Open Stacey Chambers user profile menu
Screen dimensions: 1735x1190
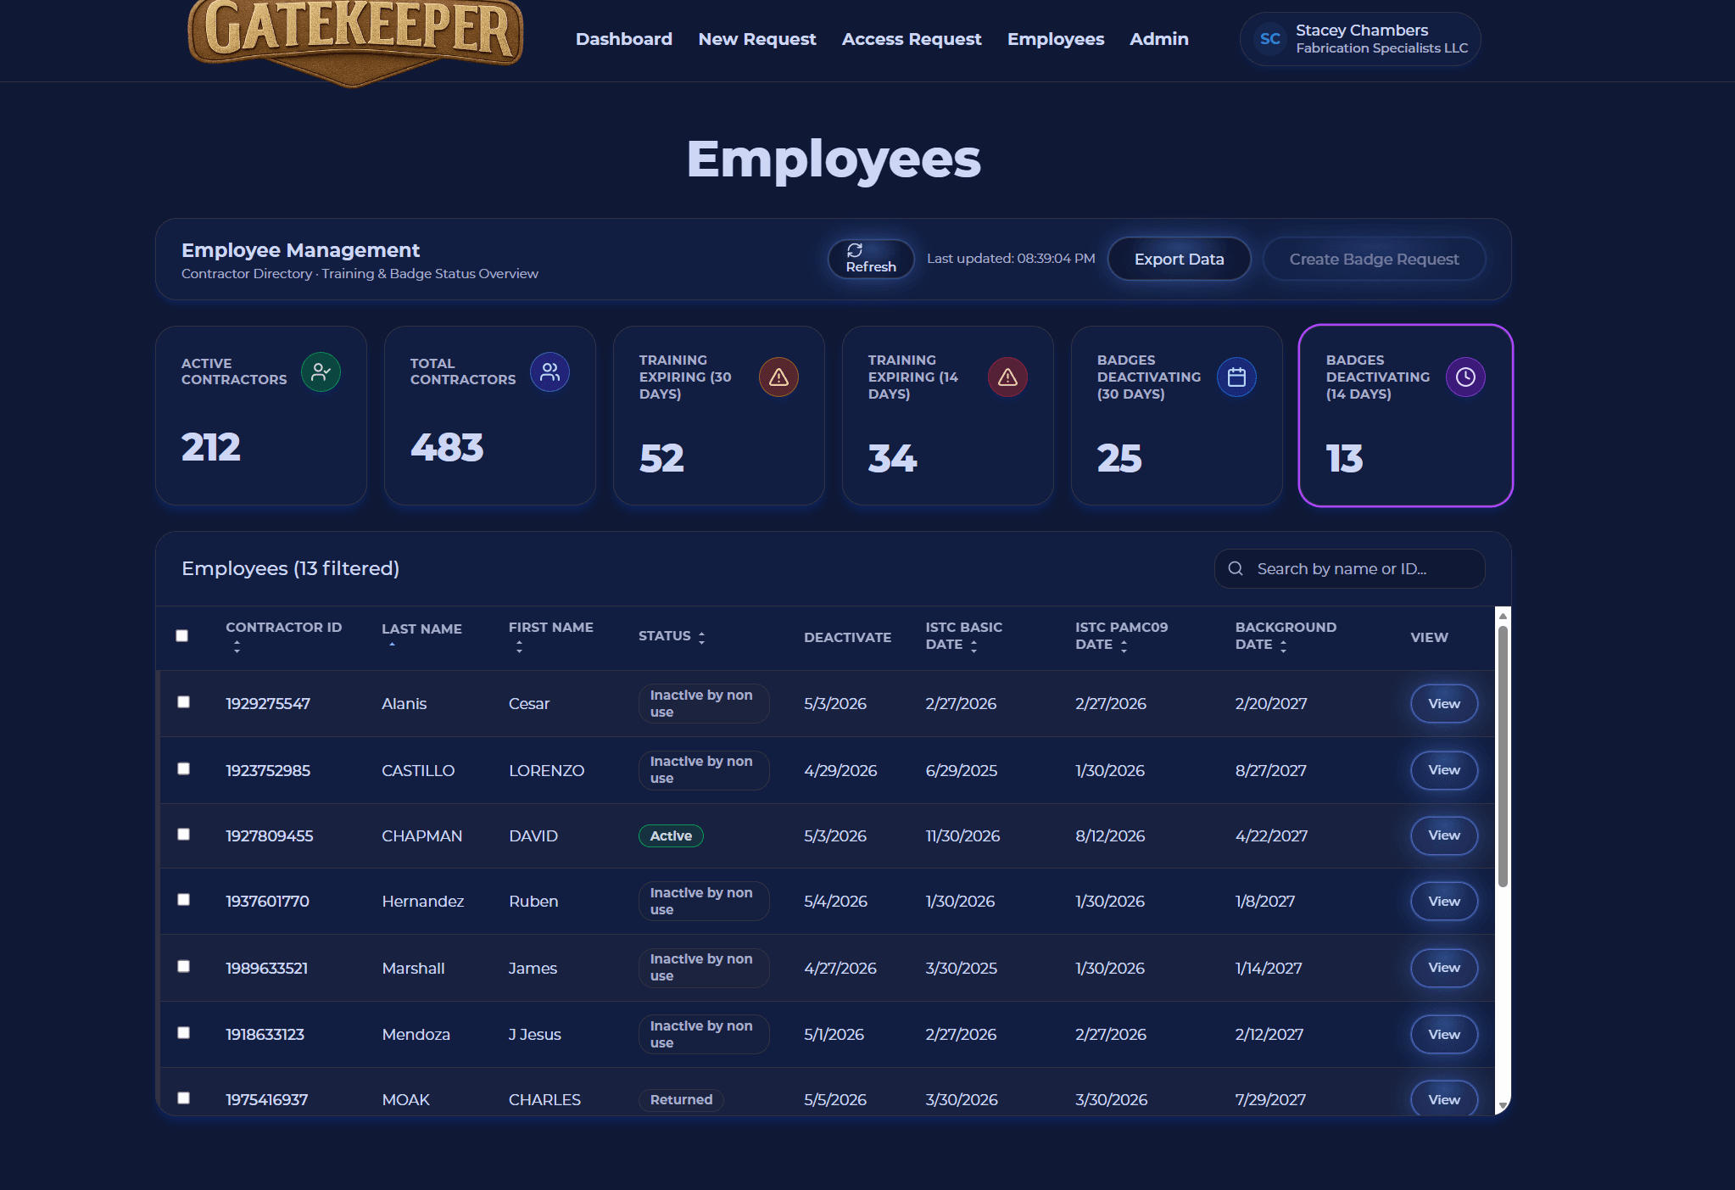click(x=1360, y=39)
